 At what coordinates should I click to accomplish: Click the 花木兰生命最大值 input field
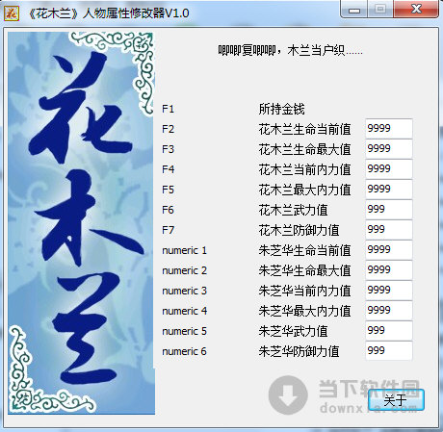pyautogui.click(x=389, y=149)
